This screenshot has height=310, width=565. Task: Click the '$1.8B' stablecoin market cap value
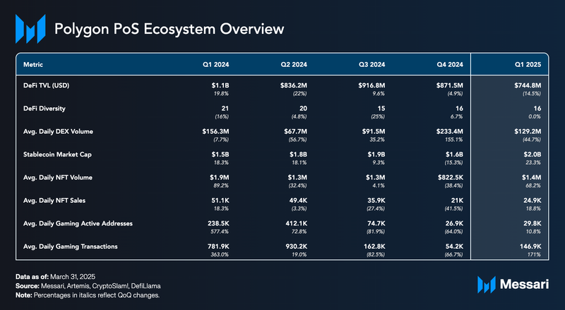coord(298,154)
